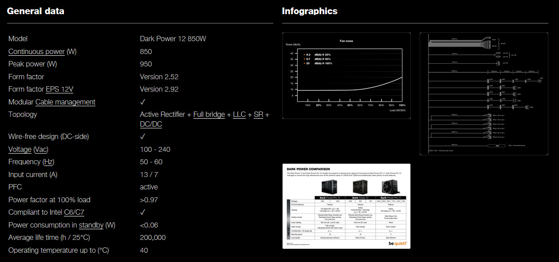Select the 'Input current (A)' label
The width and height of the screenshot is (559, 262).
(33, 174)
